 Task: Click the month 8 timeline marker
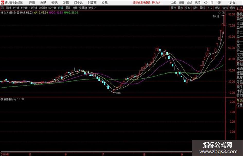pyautogui.click(x=144, y=154)
